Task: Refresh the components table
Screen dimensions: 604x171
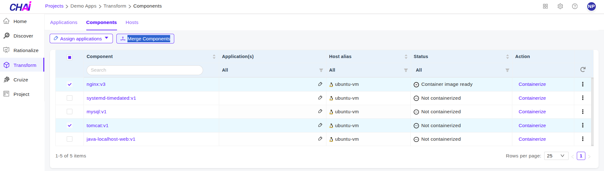Action: tap(583, 69)
